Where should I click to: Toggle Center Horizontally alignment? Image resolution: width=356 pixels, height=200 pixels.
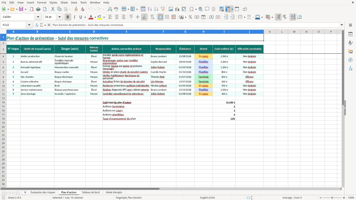[x=117, y=17]
